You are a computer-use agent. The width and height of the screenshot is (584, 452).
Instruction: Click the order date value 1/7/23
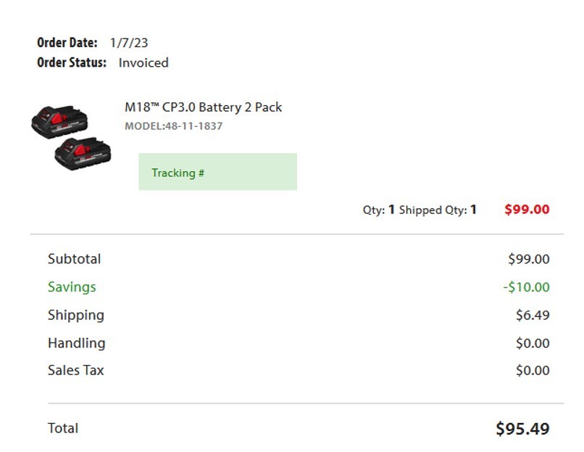(129, 44)
